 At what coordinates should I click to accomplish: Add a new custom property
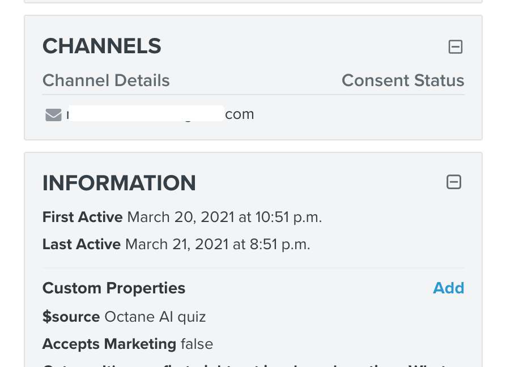449,288
